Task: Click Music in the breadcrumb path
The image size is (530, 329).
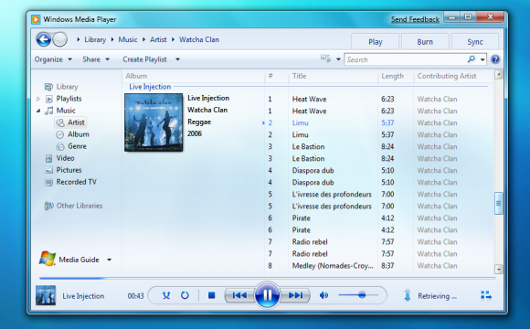Action: (x=128, y=39)
